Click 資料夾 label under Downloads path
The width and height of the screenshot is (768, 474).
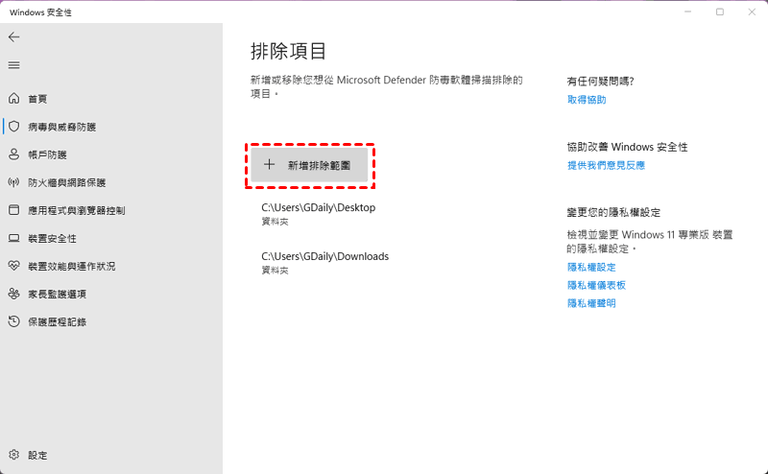coord(275,271)
